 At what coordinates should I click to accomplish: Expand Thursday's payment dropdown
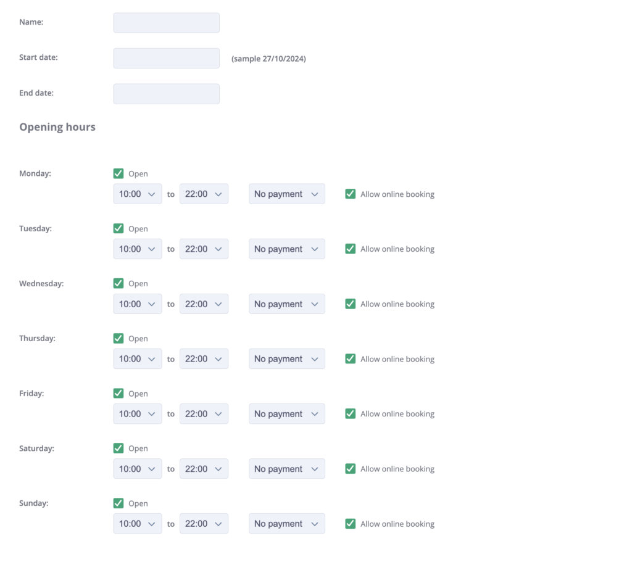pyautogui.click(x=286, y=358)
